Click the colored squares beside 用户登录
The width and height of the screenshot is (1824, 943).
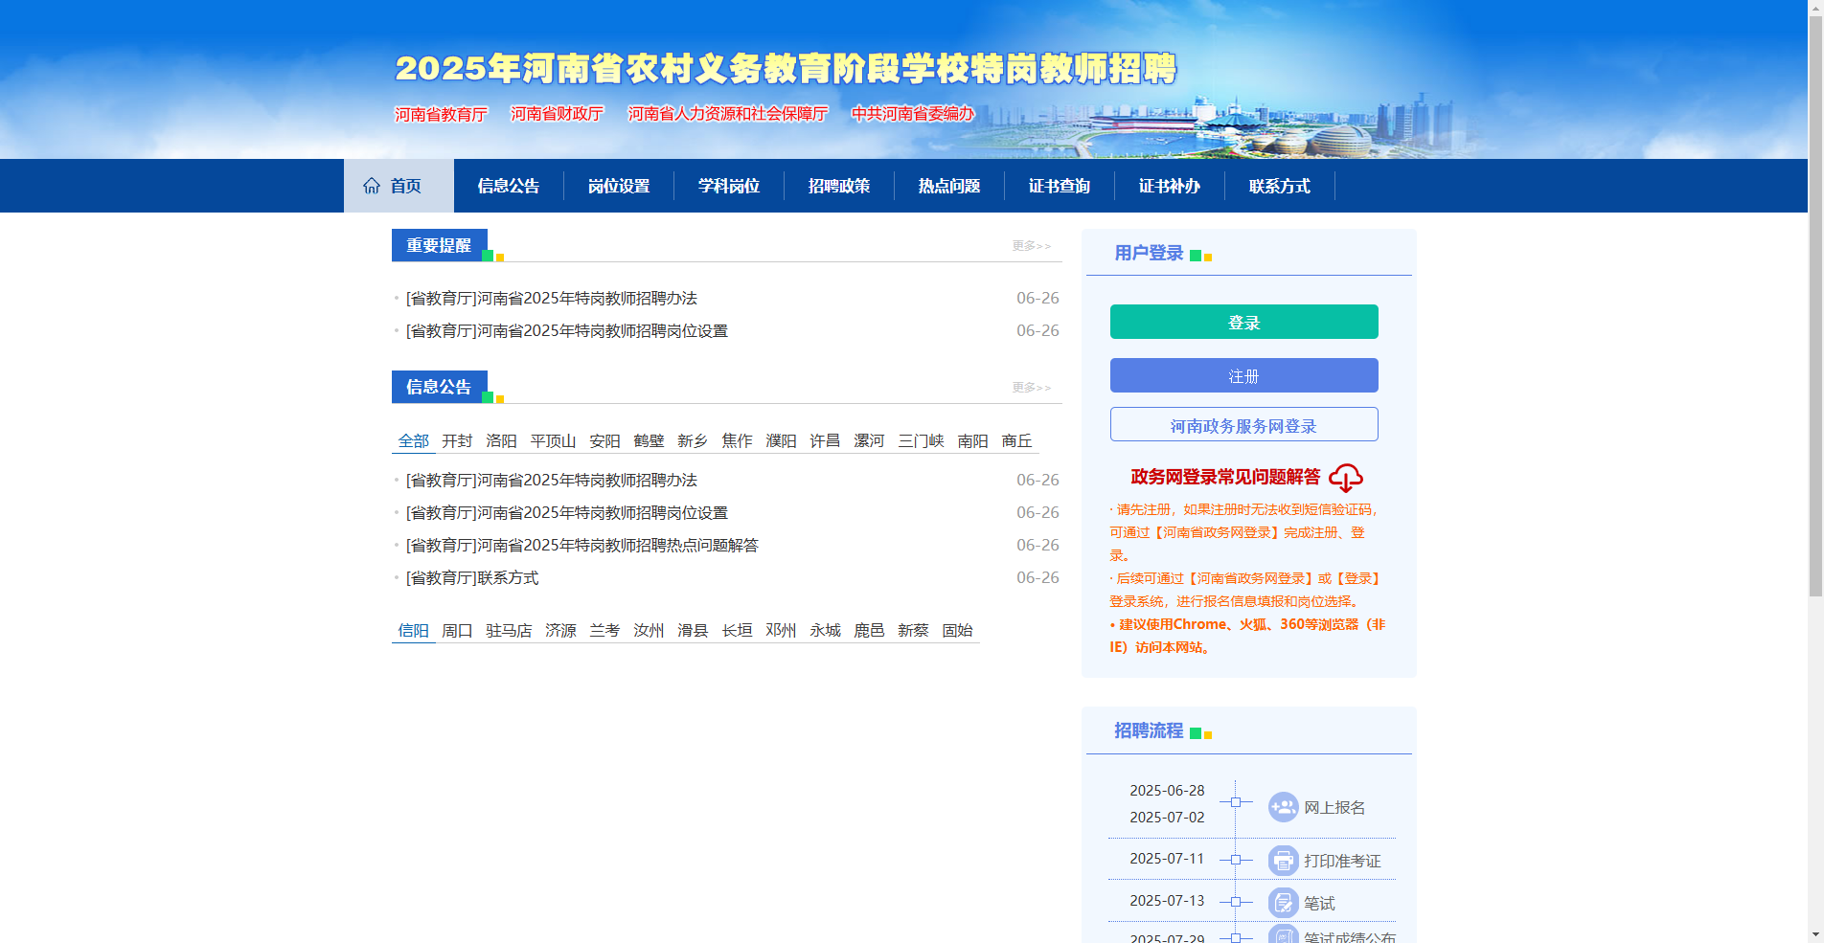pos(1202,257)
